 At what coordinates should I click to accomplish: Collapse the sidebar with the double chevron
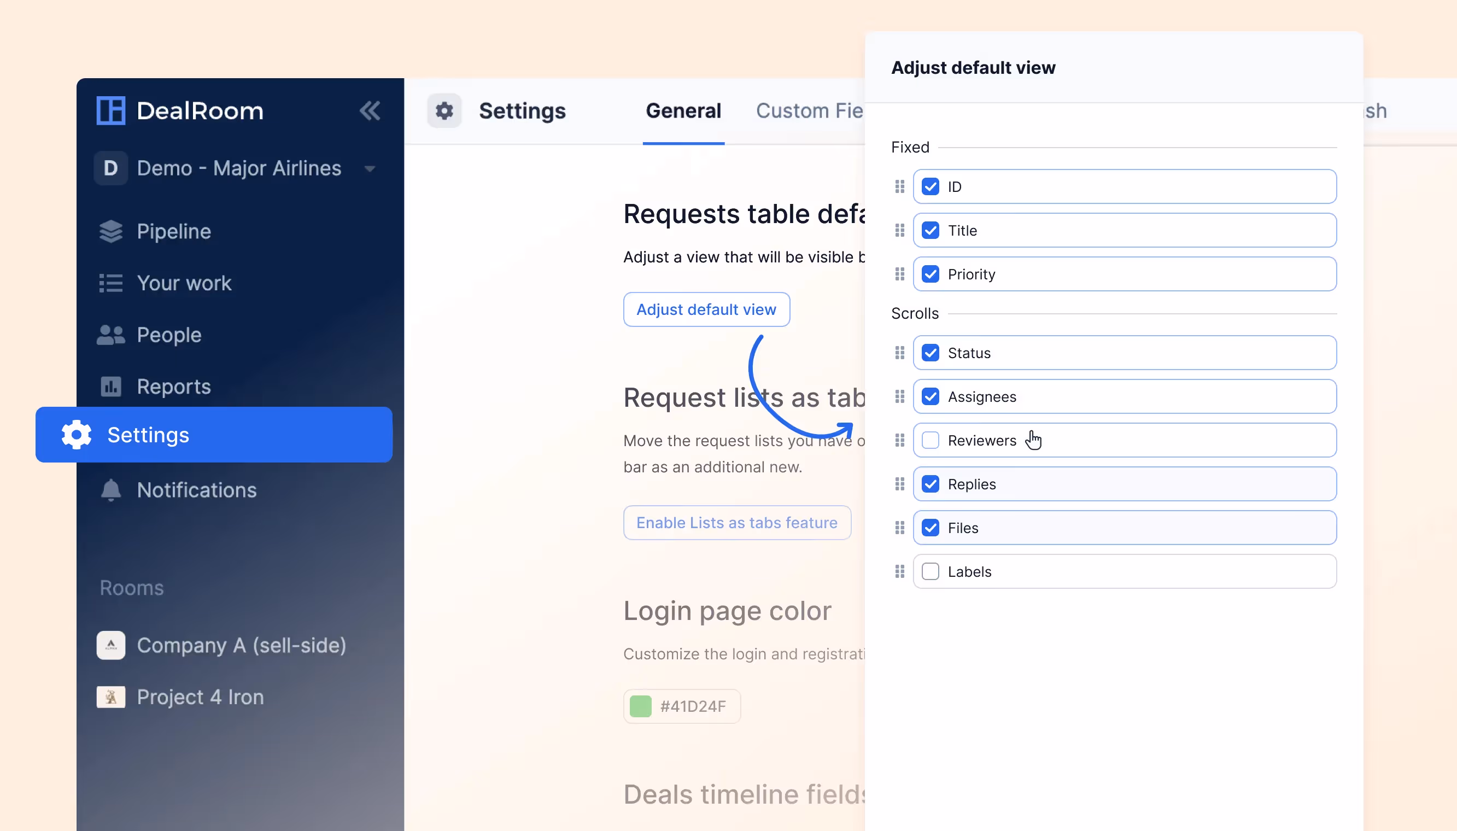pos(370,110)
